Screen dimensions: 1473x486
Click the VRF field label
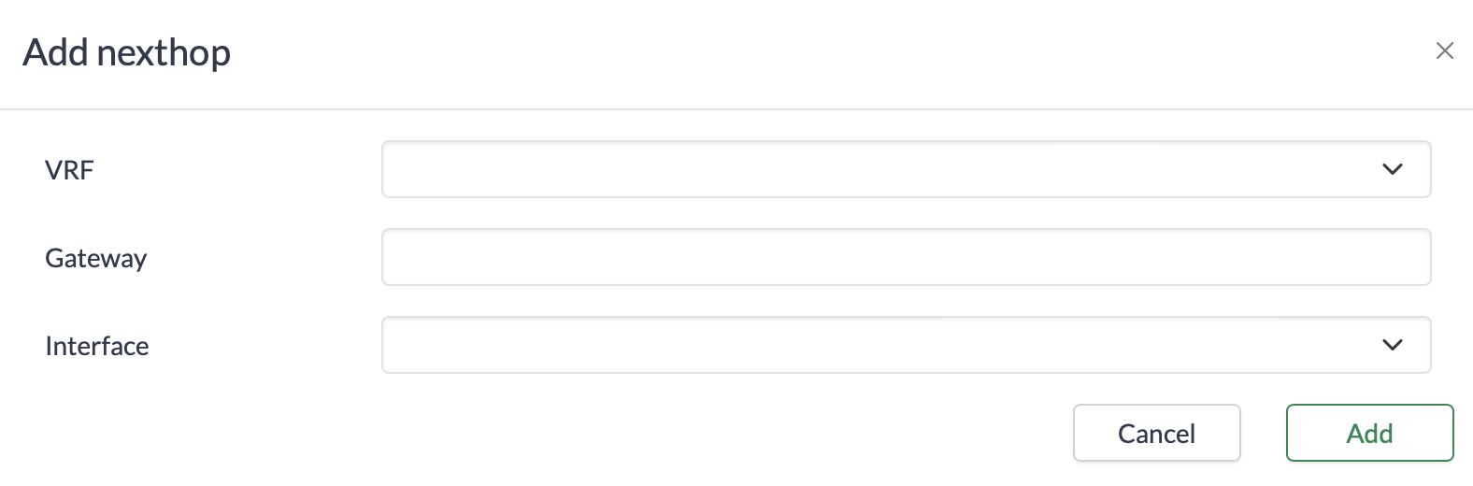(x=69, y=170)
